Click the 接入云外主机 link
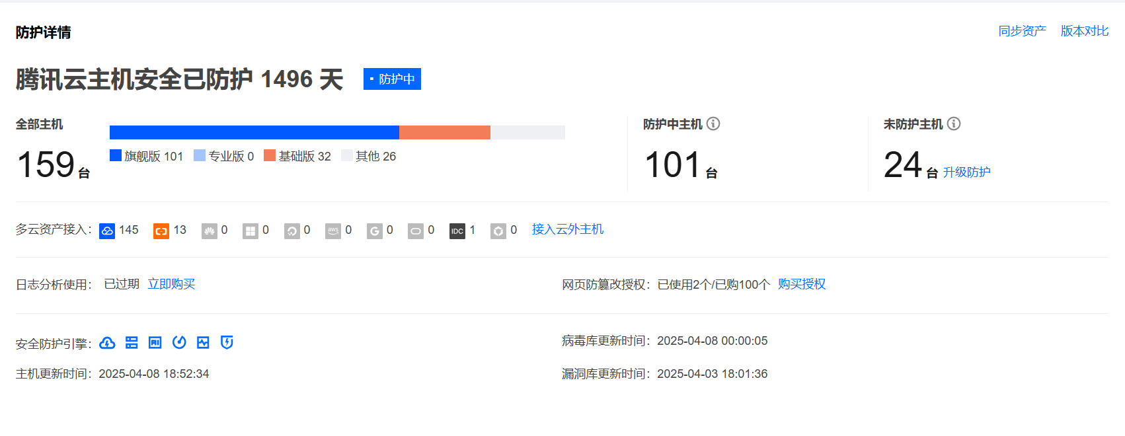 coord(568,229)
